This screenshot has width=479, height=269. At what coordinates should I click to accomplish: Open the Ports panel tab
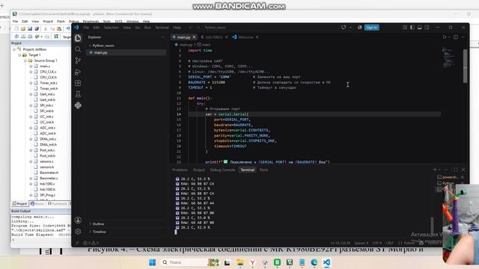pyautogui.click(x=264, y=170)
